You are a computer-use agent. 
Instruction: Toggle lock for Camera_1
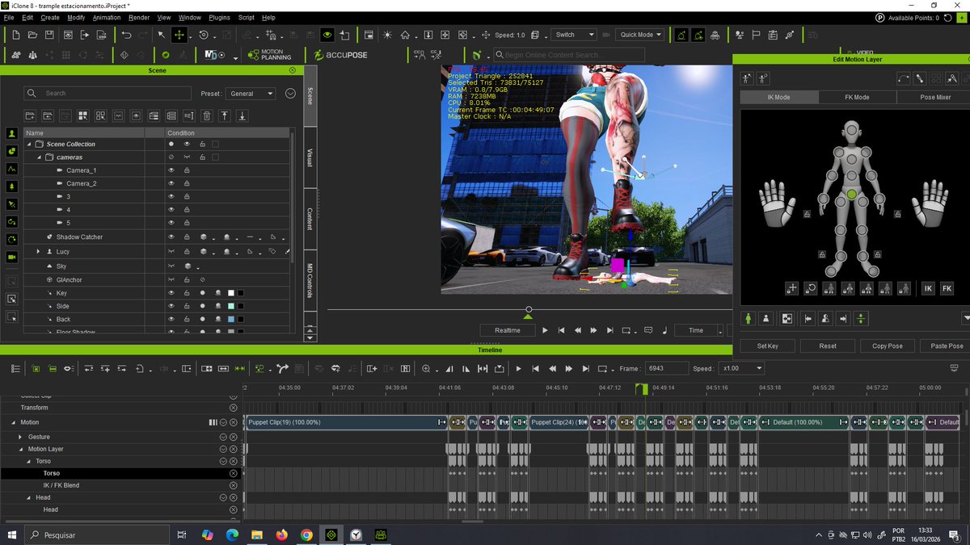[187, 170]
